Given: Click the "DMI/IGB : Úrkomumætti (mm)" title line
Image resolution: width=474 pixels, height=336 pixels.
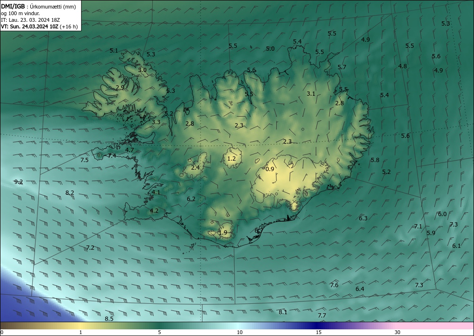Looking at the screenshot, I should tap(38, 7).
